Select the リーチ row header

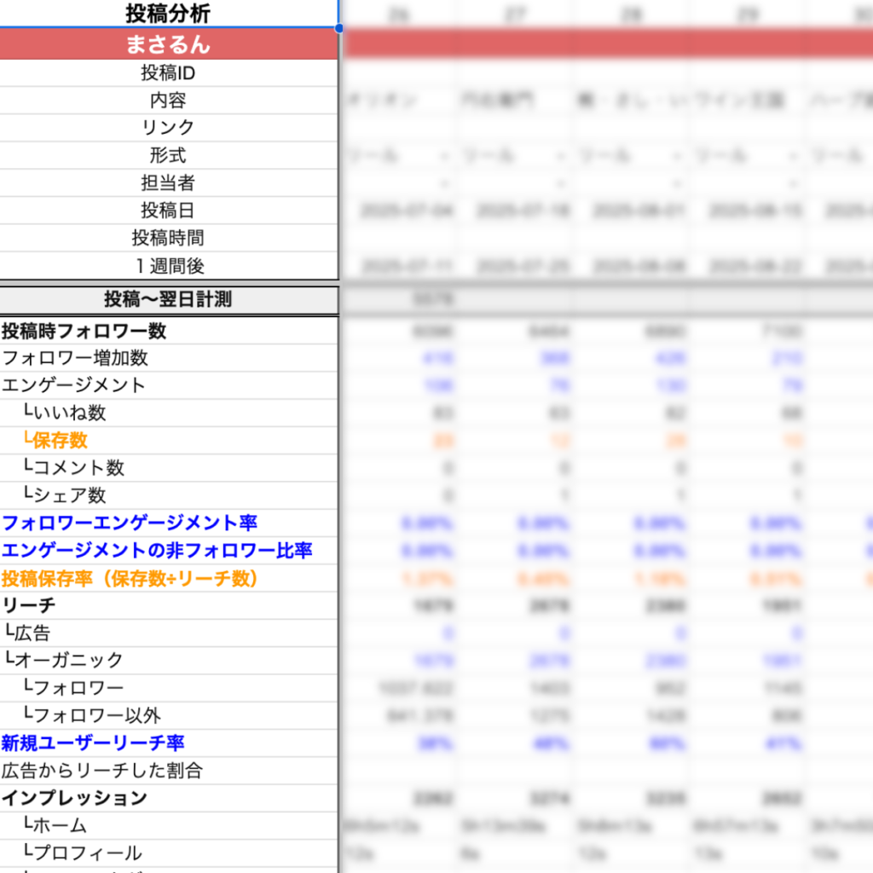29,605
